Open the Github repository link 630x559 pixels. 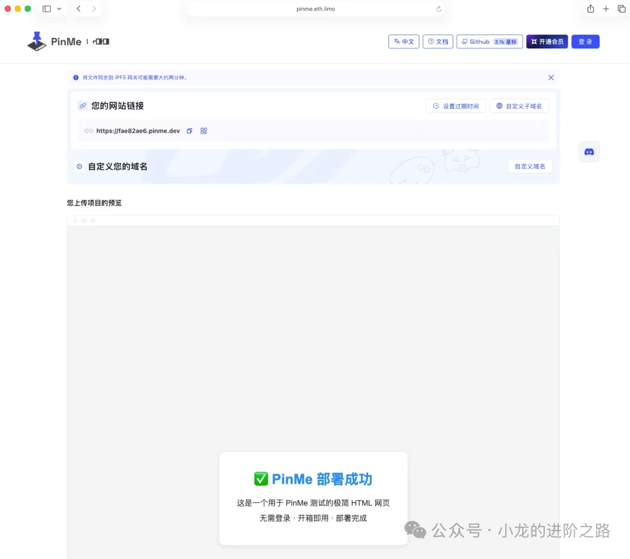489,42
